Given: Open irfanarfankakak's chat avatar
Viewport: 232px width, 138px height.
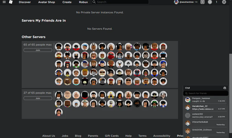Looking at the screenshot, I should 188,123.
